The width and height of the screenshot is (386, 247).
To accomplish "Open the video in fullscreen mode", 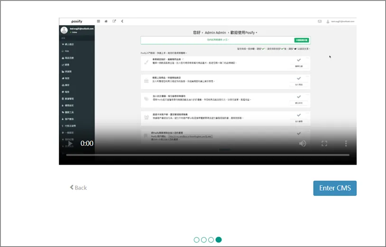I will tap(324, 143).
